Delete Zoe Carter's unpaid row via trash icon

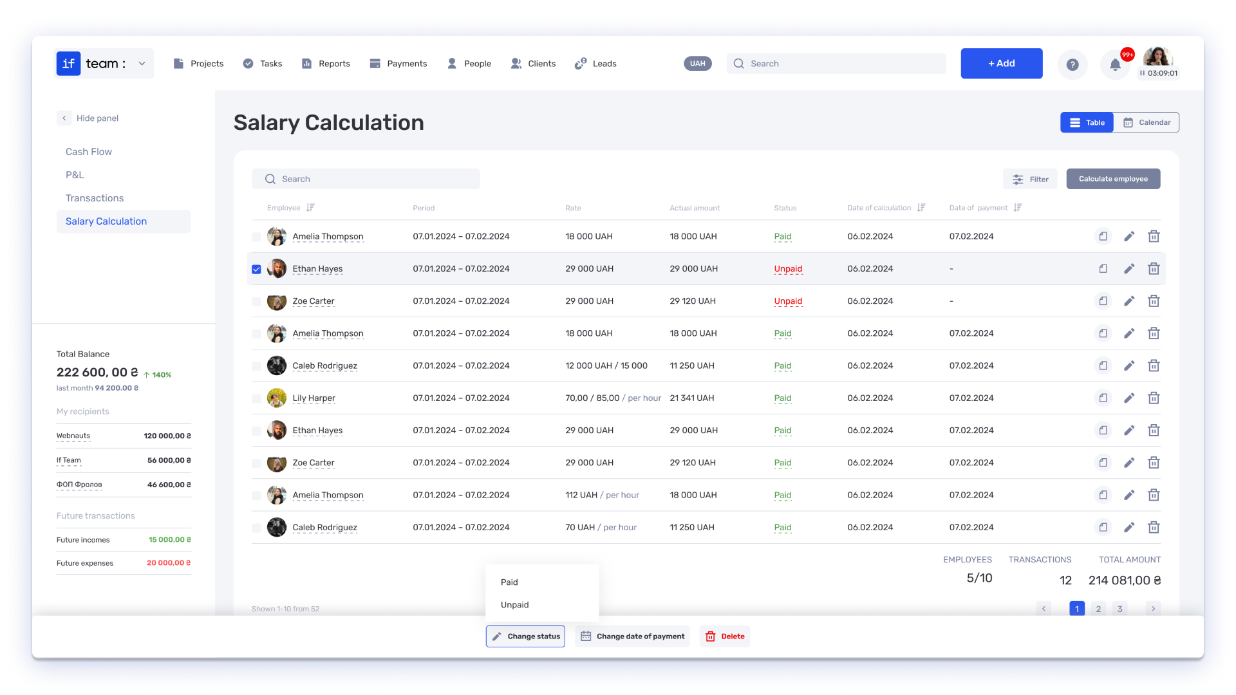click(x=1154, y=301)
